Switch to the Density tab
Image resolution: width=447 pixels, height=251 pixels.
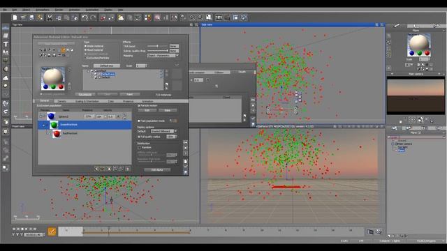pyautogui.click(x=62, y=101)
